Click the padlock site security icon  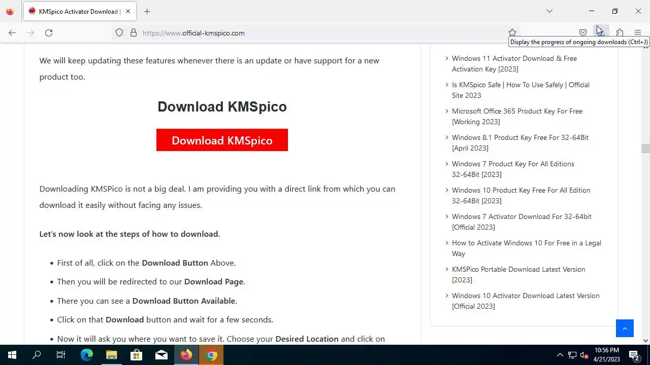[134, 33]
